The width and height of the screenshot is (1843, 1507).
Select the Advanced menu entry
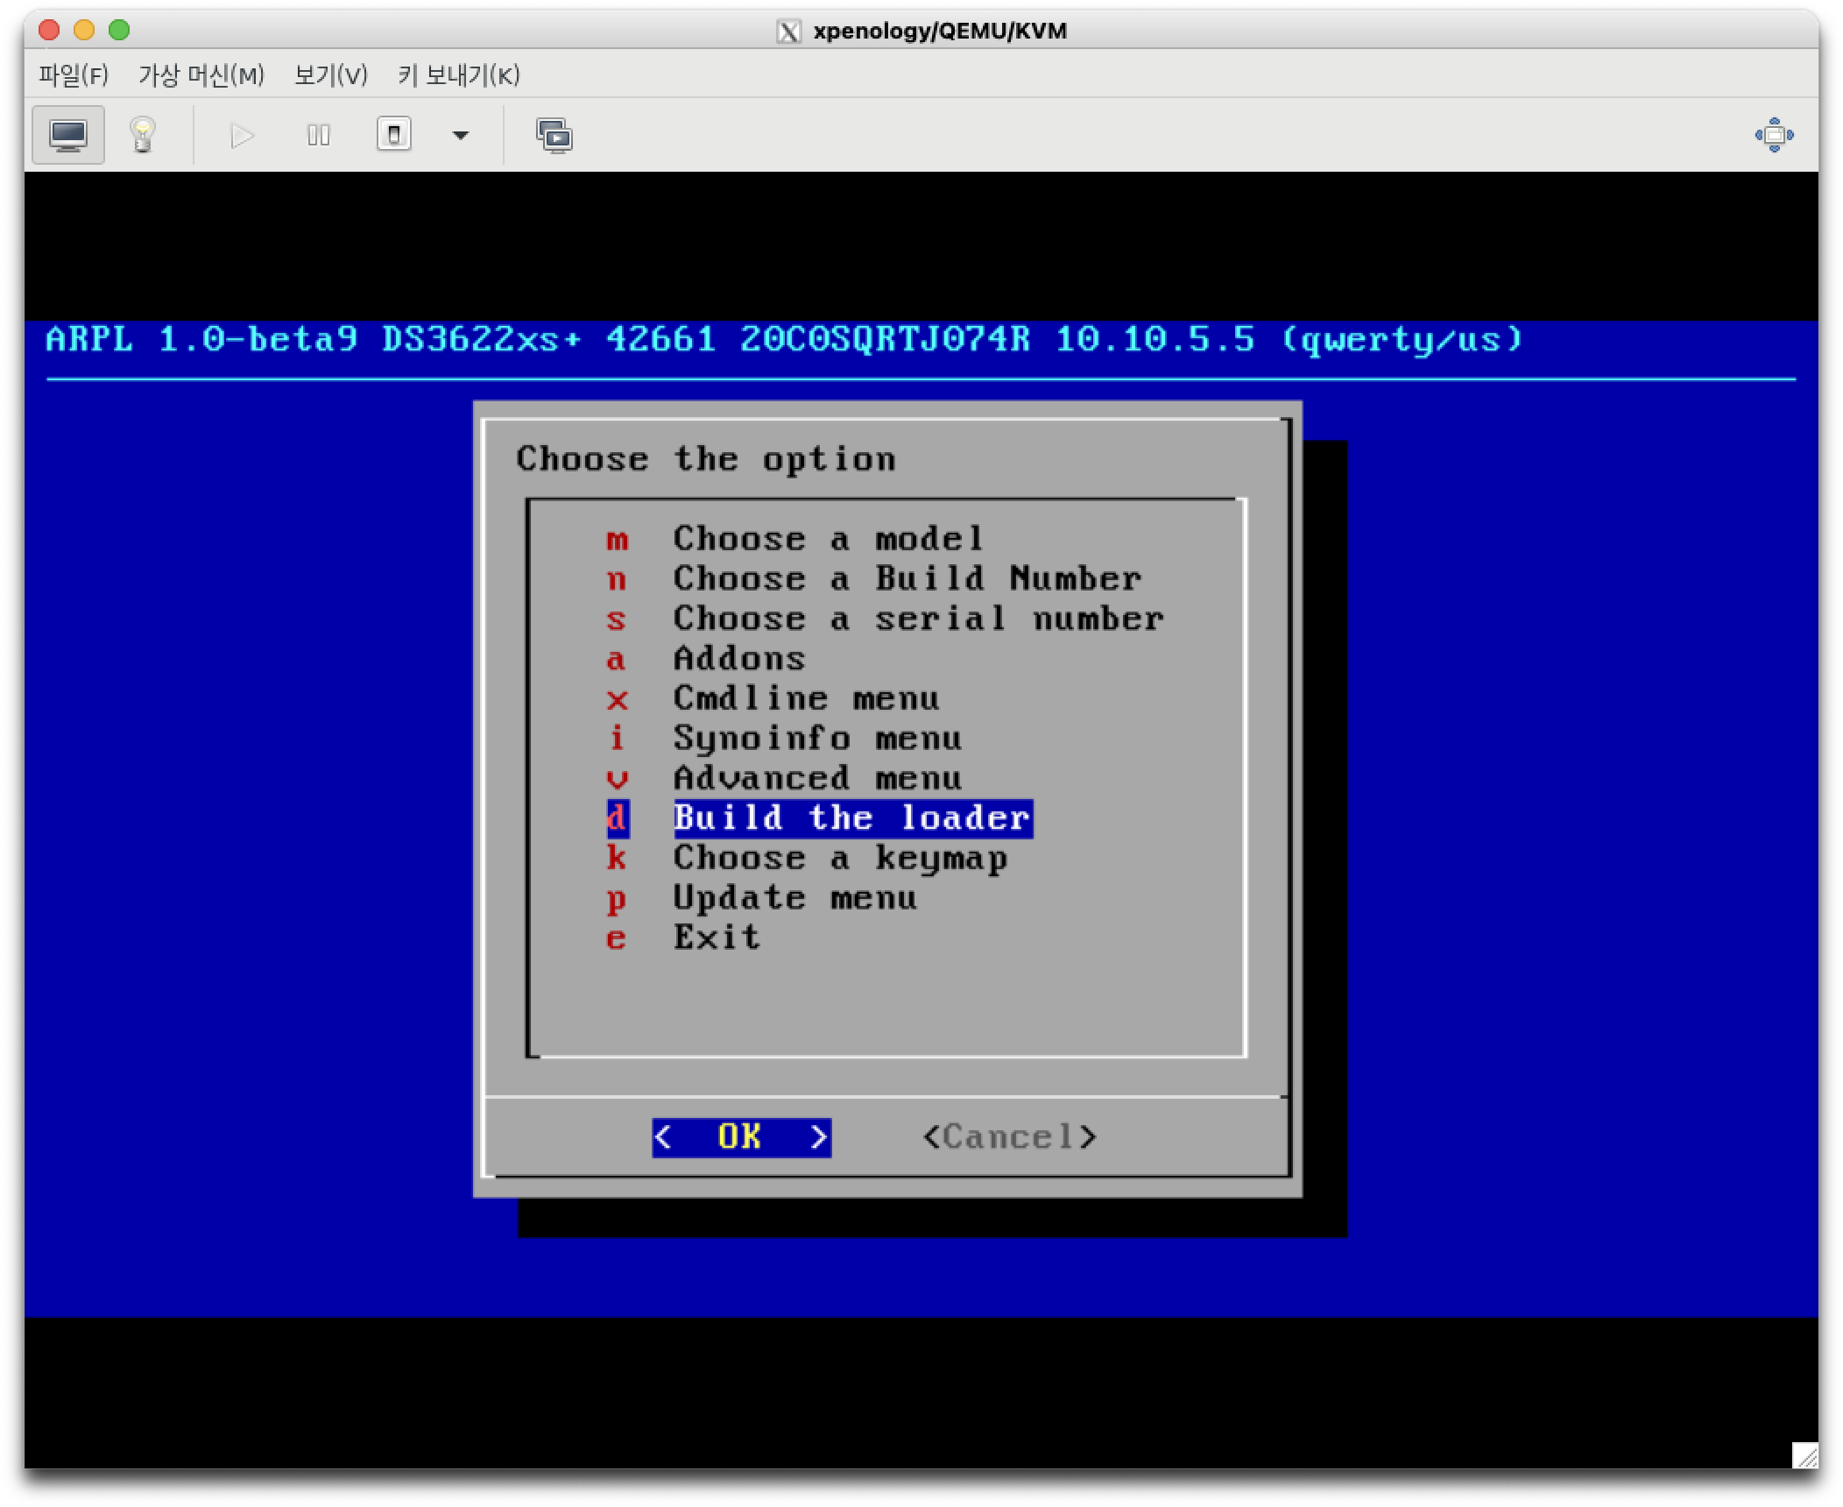click(816, 778)
